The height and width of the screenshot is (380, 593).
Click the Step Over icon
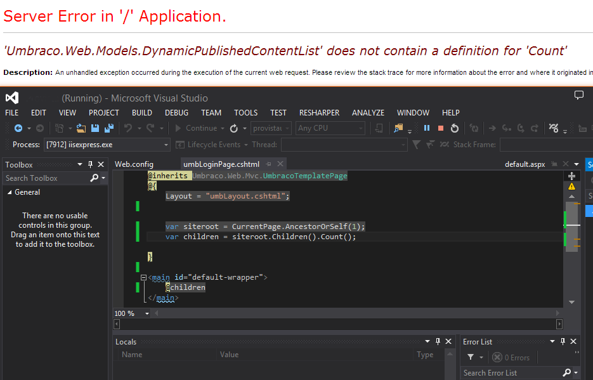point(521,129)
